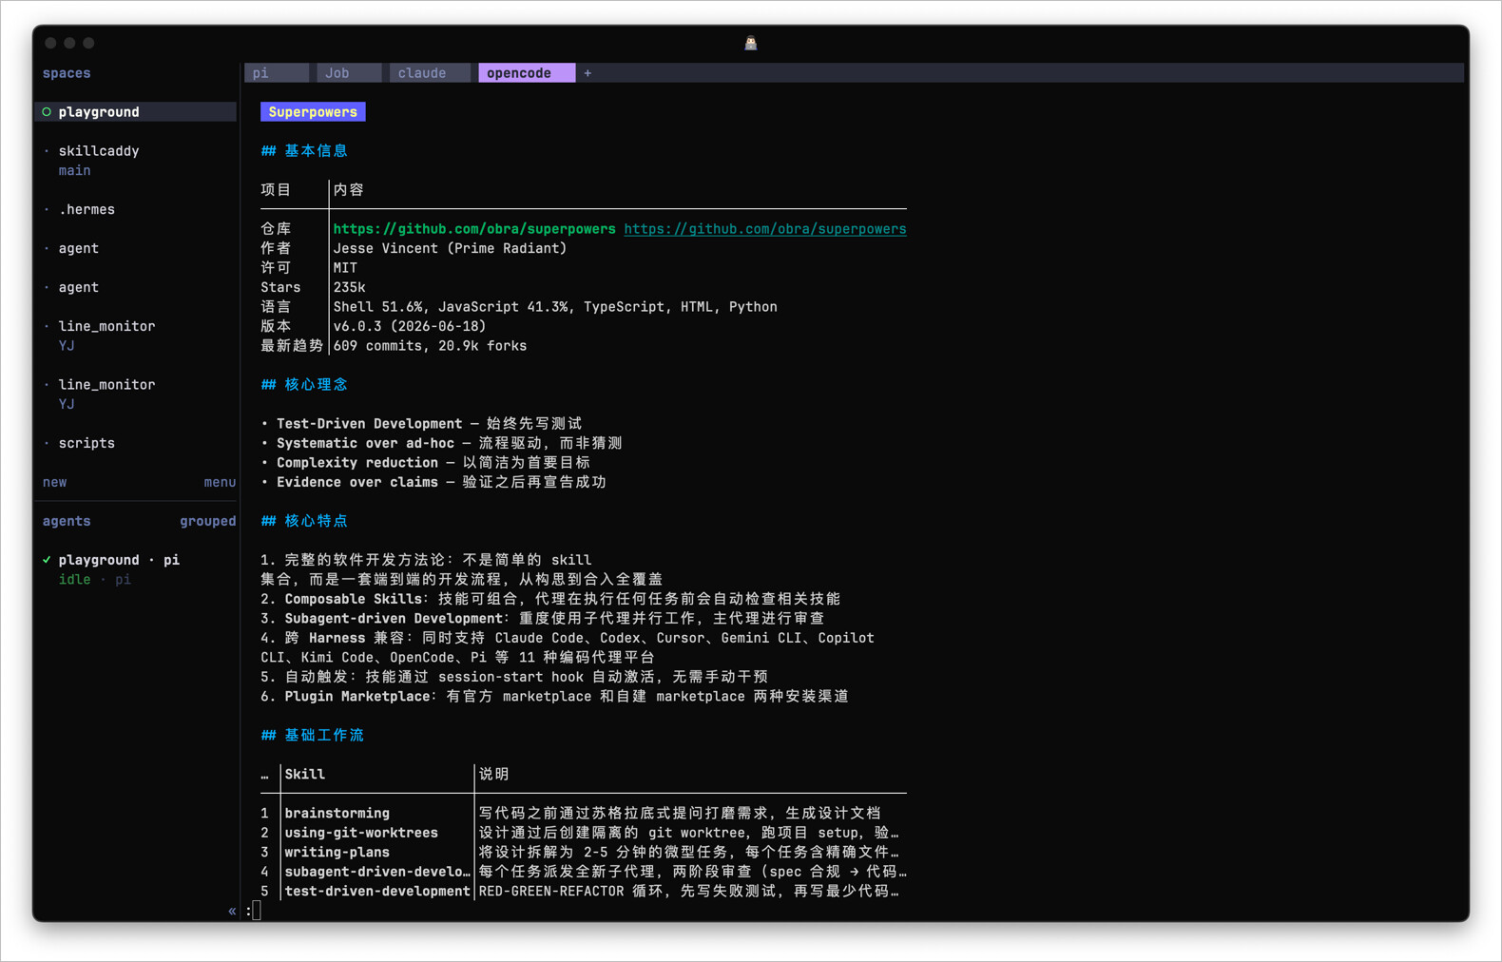Click the MIT license value
The width and height of the screenshot is (1502, 962).
coord(345,268)
